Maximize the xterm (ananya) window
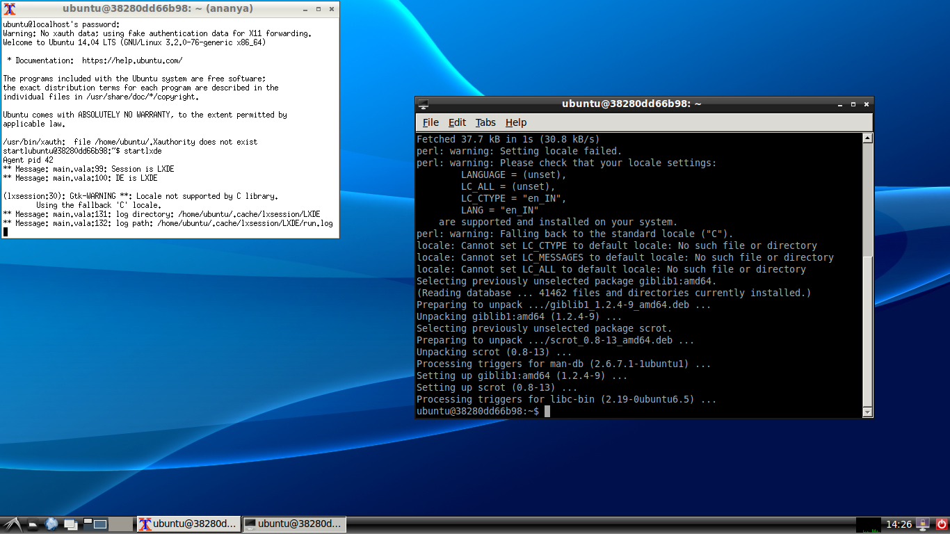This screenshot has height=534, width=950. click(x=319, y=9)
